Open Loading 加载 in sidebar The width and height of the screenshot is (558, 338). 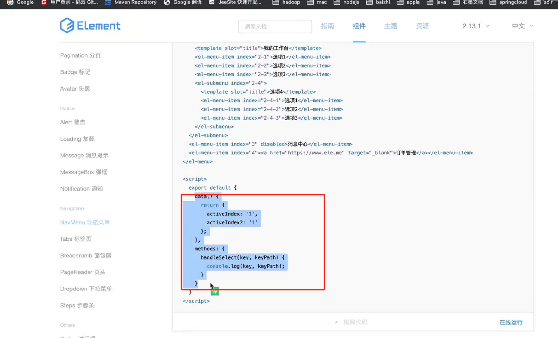point(77,139)
